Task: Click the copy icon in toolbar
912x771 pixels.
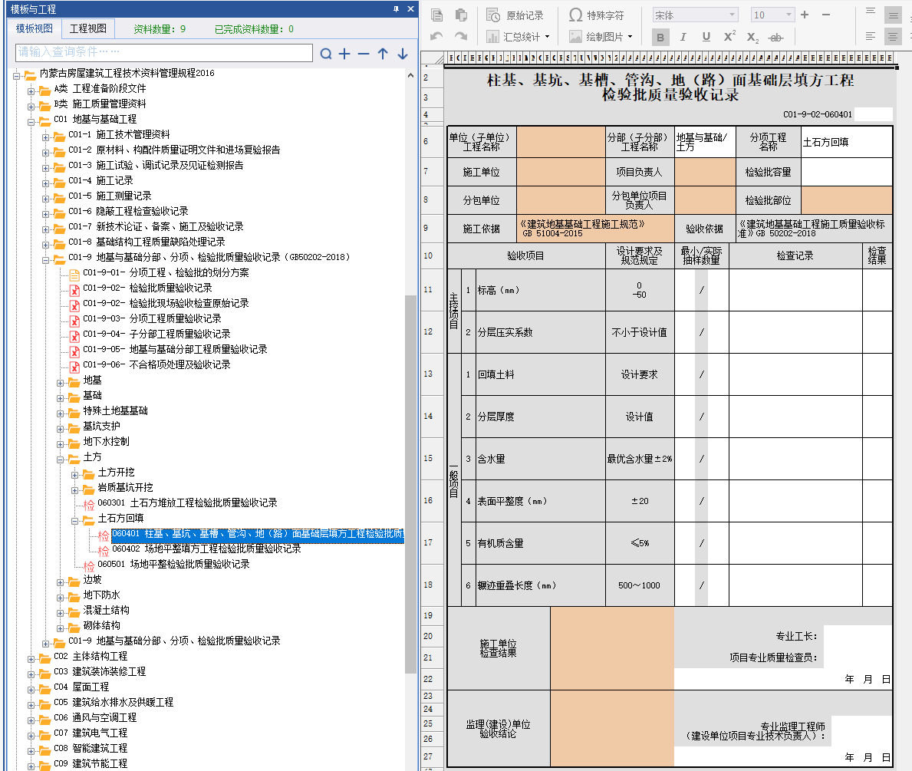Action: pyautogui.click(x=436, y=15)
